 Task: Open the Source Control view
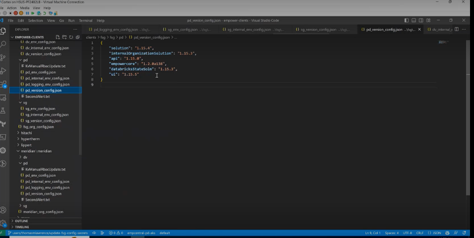pos(3,57)
